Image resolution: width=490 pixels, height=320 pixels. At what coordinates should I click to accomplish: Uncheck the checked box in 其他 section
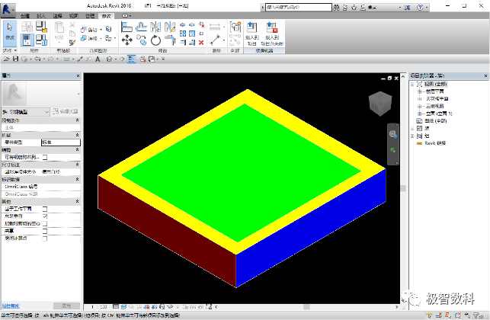point(45,216)
